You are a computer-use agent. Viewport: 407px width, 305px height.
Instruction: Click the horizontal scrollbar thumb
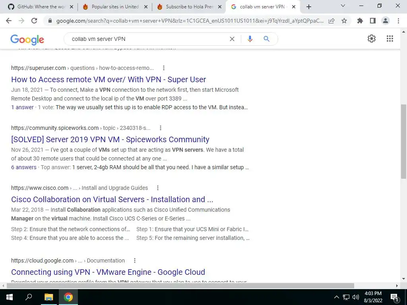click(180, 286)
